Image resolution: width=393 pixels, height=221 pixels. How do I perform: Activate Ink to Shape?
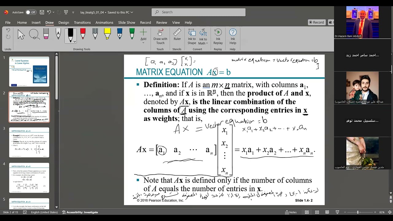[x=192, y=37]
